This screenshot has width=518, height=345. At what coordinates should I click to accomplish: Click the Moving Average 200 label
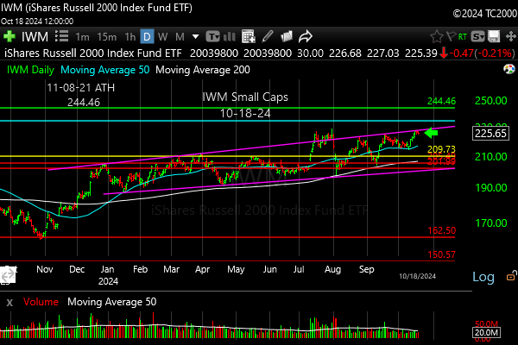tap(203, 70)
